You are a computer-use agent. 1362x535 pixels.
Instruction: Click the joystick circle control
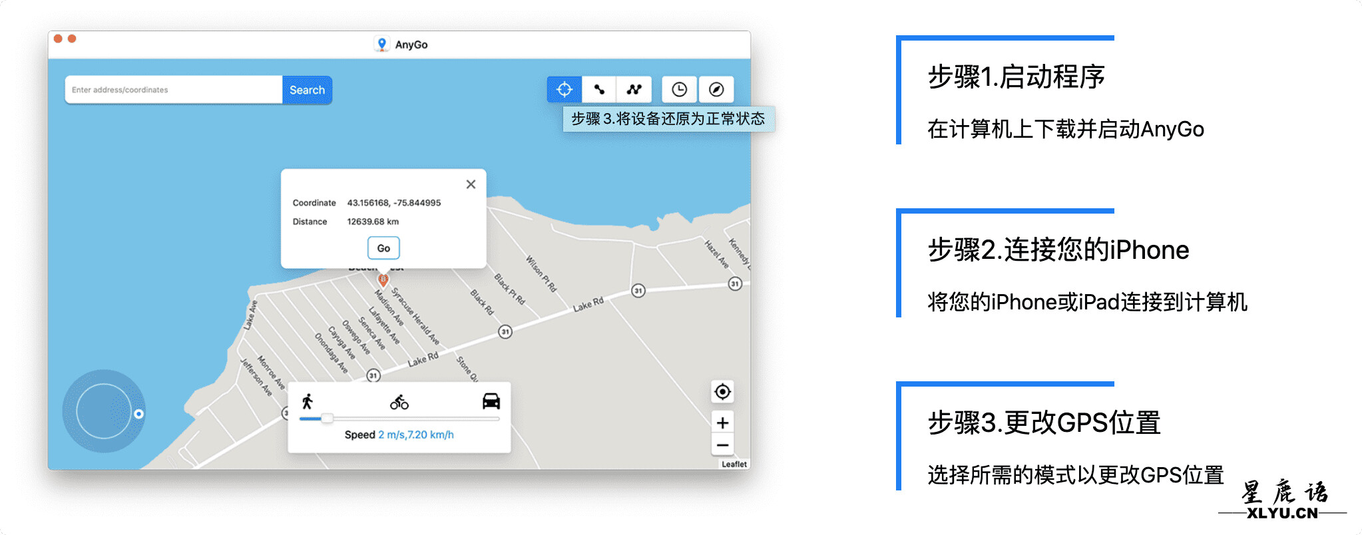point(103,411)
